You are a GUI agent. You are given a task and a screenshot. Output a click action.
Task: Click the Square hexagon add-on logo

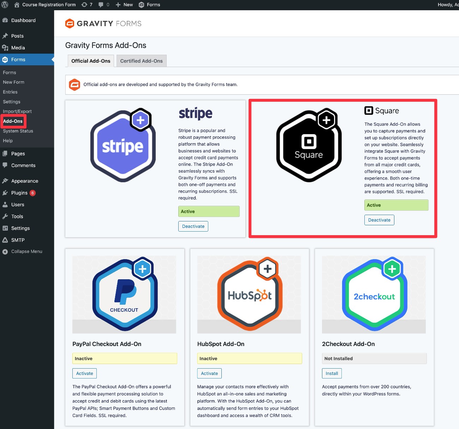[309, 145]
